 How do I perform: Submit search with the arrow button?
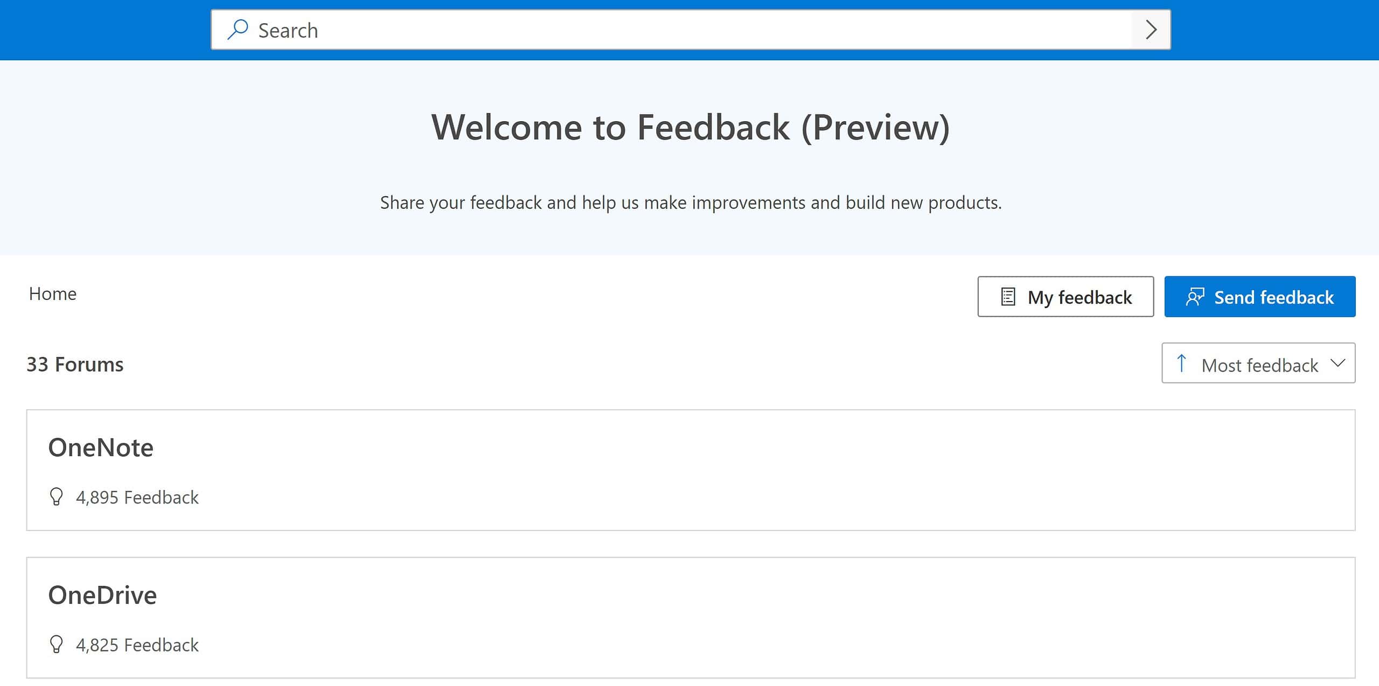click(1151, 30)
